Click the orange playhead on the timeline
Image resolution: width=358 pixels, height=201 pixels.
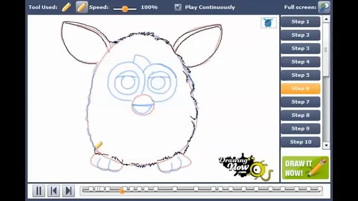tap(122, 191)
